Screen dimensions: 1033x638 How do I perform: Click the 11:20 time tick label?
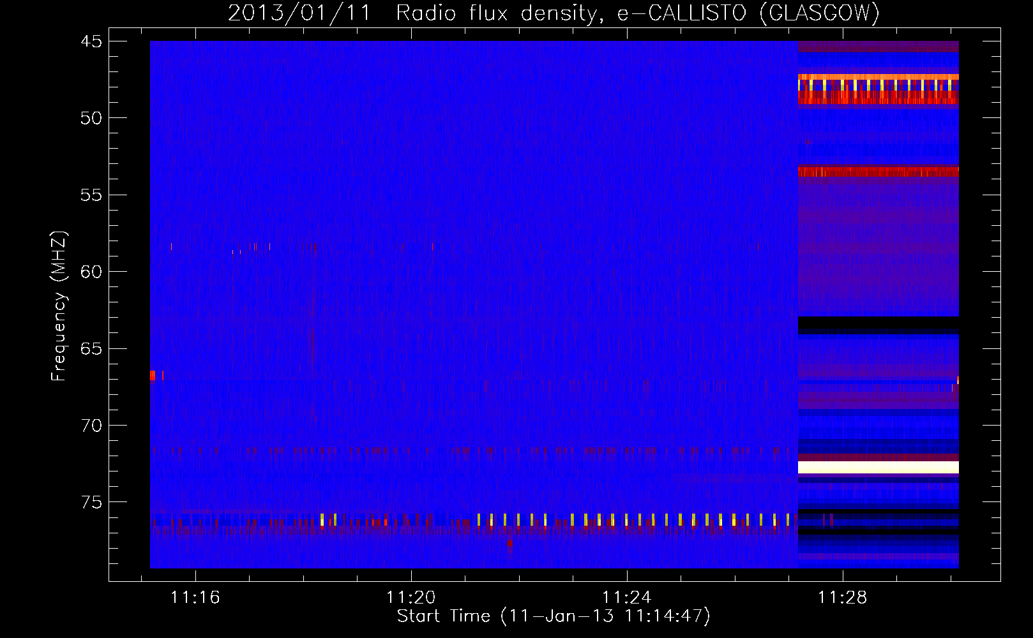[x=411, y=597]
